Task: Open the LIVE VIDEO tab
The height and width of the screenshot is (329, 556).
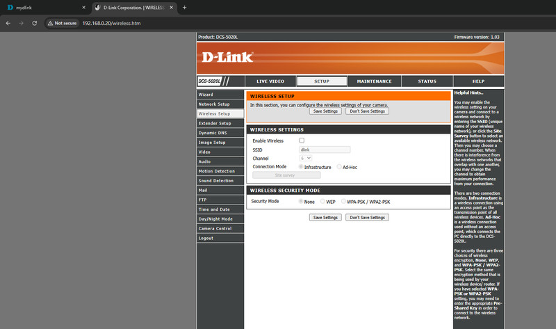Action: click(270, 81)
